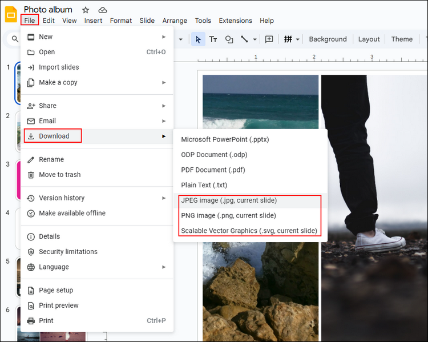The width and height of the screenshot is (428, 342).
Task: Open the Tools menu
Action: click(203, 21)
